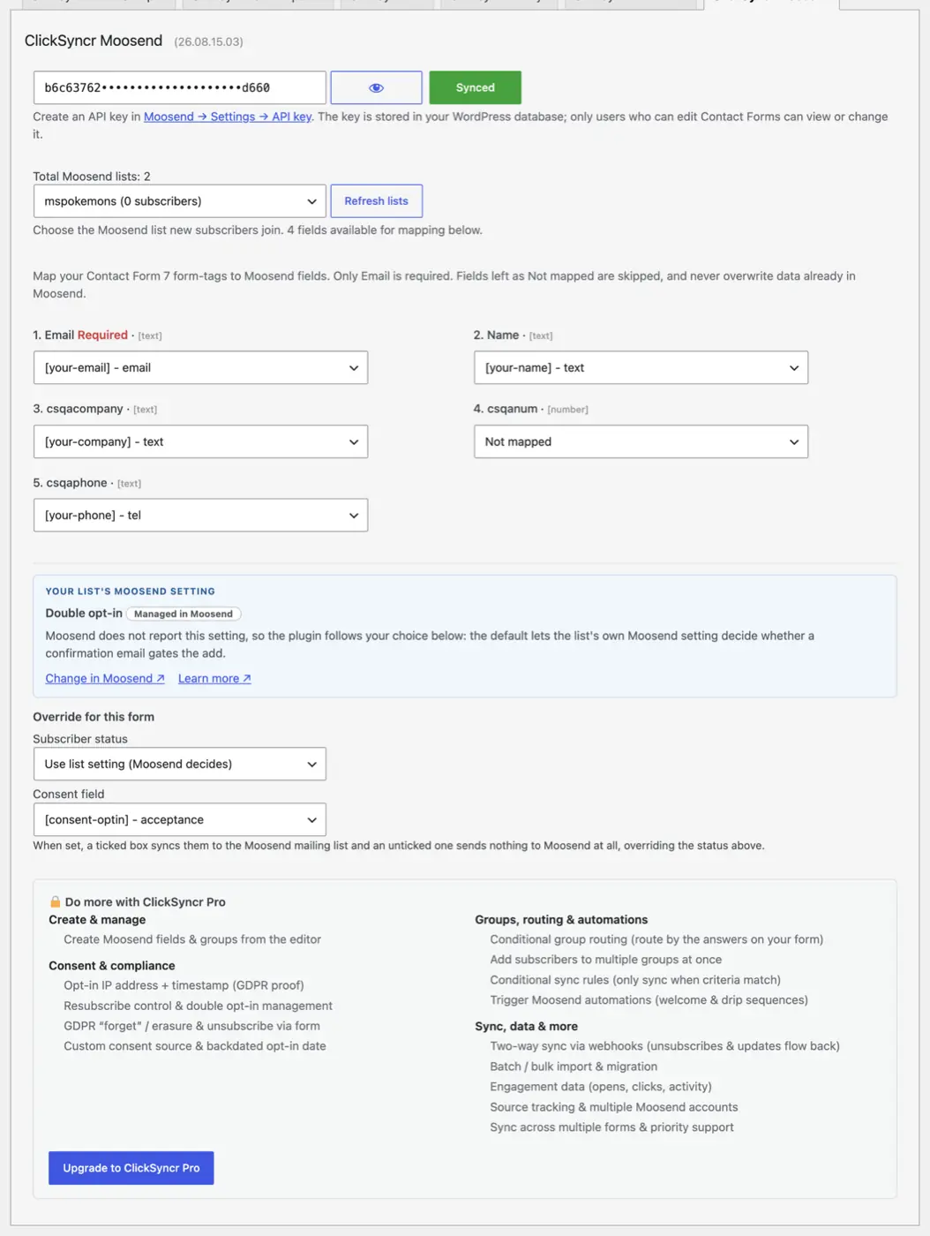Click 'Trigger Moosend automations' item
This screenshot has width=930, height=1236.
[649, 1000]
